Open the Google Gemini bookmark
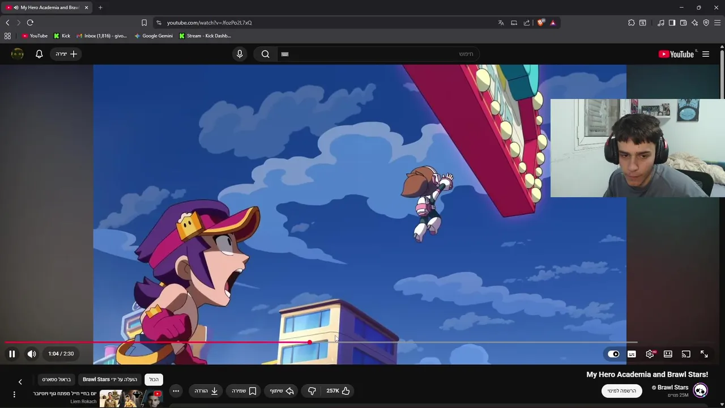The width and height of the screenshot is (725, 408). coord(153,36)
